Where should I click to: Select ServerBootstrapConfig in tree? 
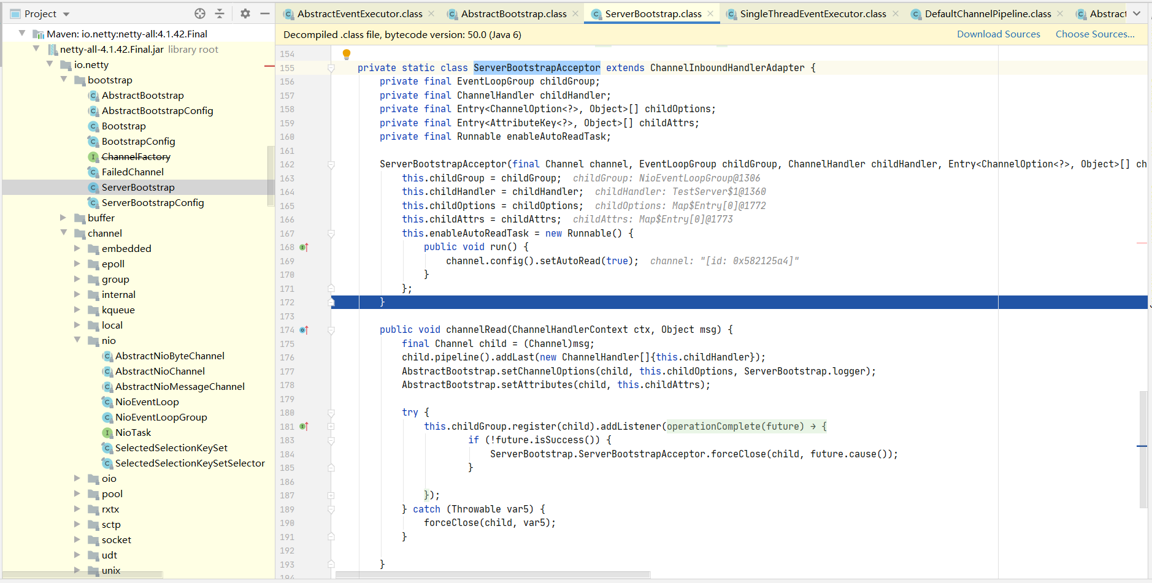pos(153,202)
